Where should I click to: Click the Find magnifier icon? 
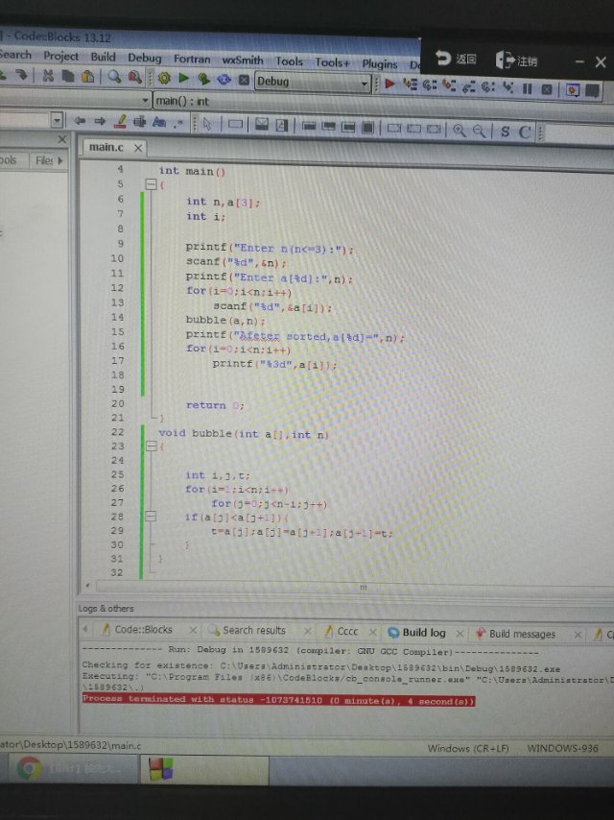(x=114, y=77)
